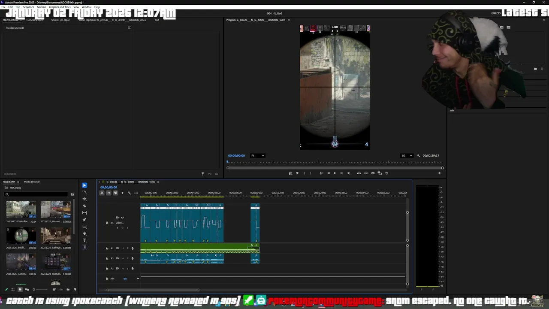Toggle track lock on V1
This screenshot has height=309, width=549.
coord(107,223)
